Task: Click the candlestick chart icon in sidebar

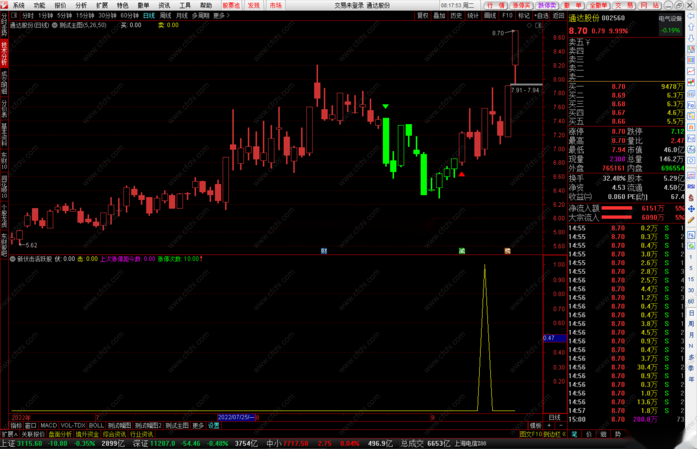Action: click(x=691, y=82)
